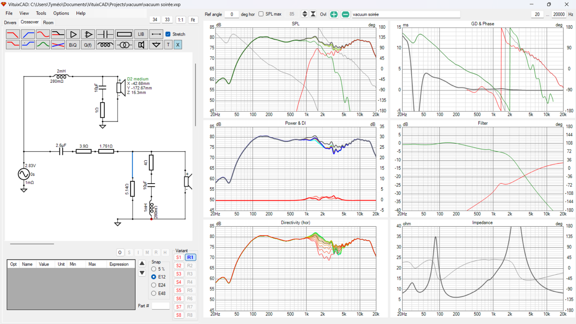Add a ground symbol component
Screen dimensions: 576x324
pyautogui.click(x=156, y=45)
